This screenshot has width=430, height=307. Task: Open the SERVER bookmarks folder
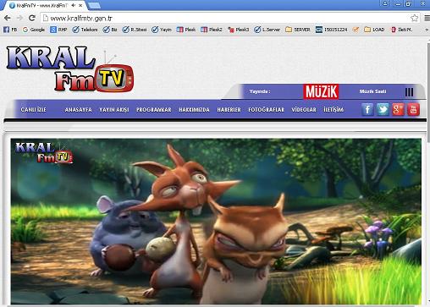[x=298, y=30]
